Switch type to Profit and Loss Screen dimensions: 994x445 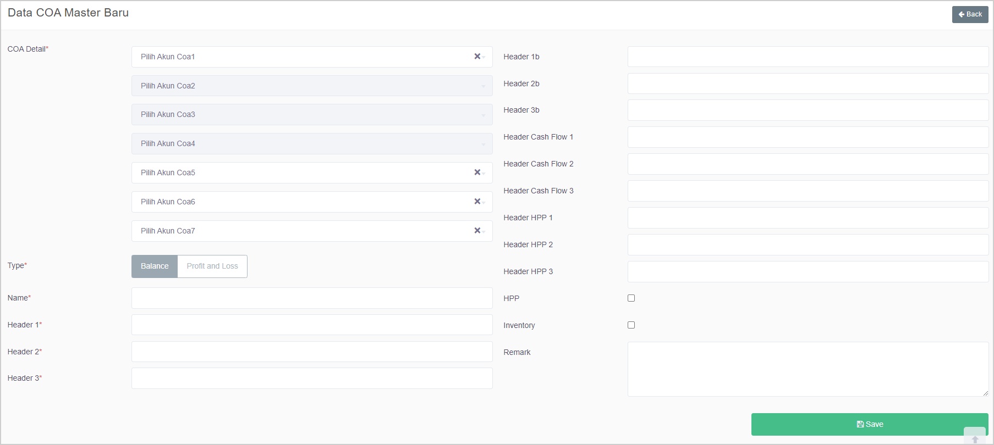click(x=212, y=266)
